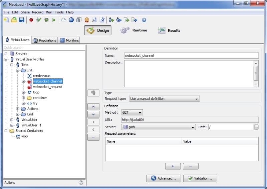Screen dimensions: 267x189
Task: Open help with the question mark icon
Action: [x=144, y=20]
